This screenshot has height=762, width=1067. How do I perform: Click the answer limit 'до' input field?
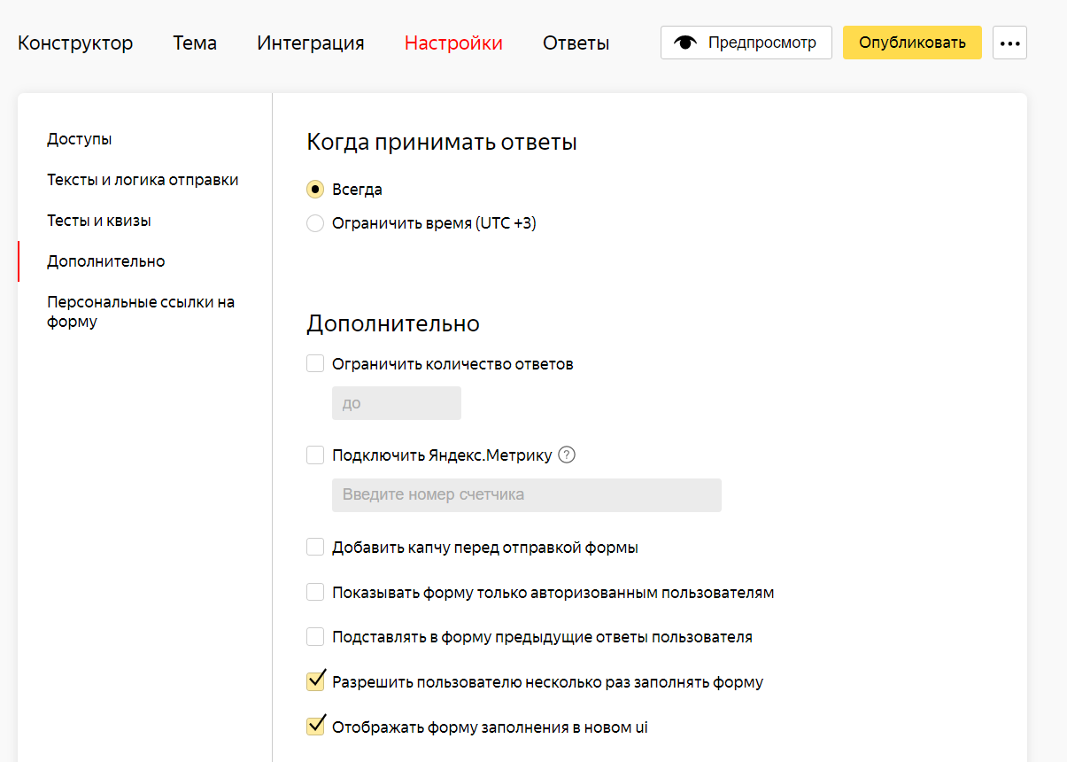[396, 404]
